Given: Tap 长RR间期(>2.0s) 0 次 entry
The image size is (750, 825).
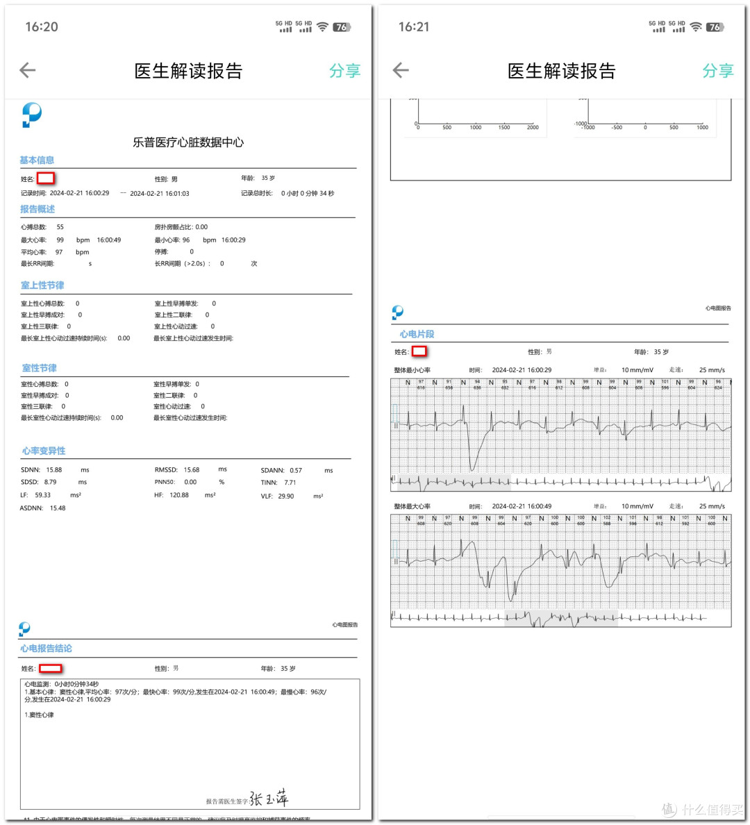Looking at the screenshot, I should [x=206, y=264].
